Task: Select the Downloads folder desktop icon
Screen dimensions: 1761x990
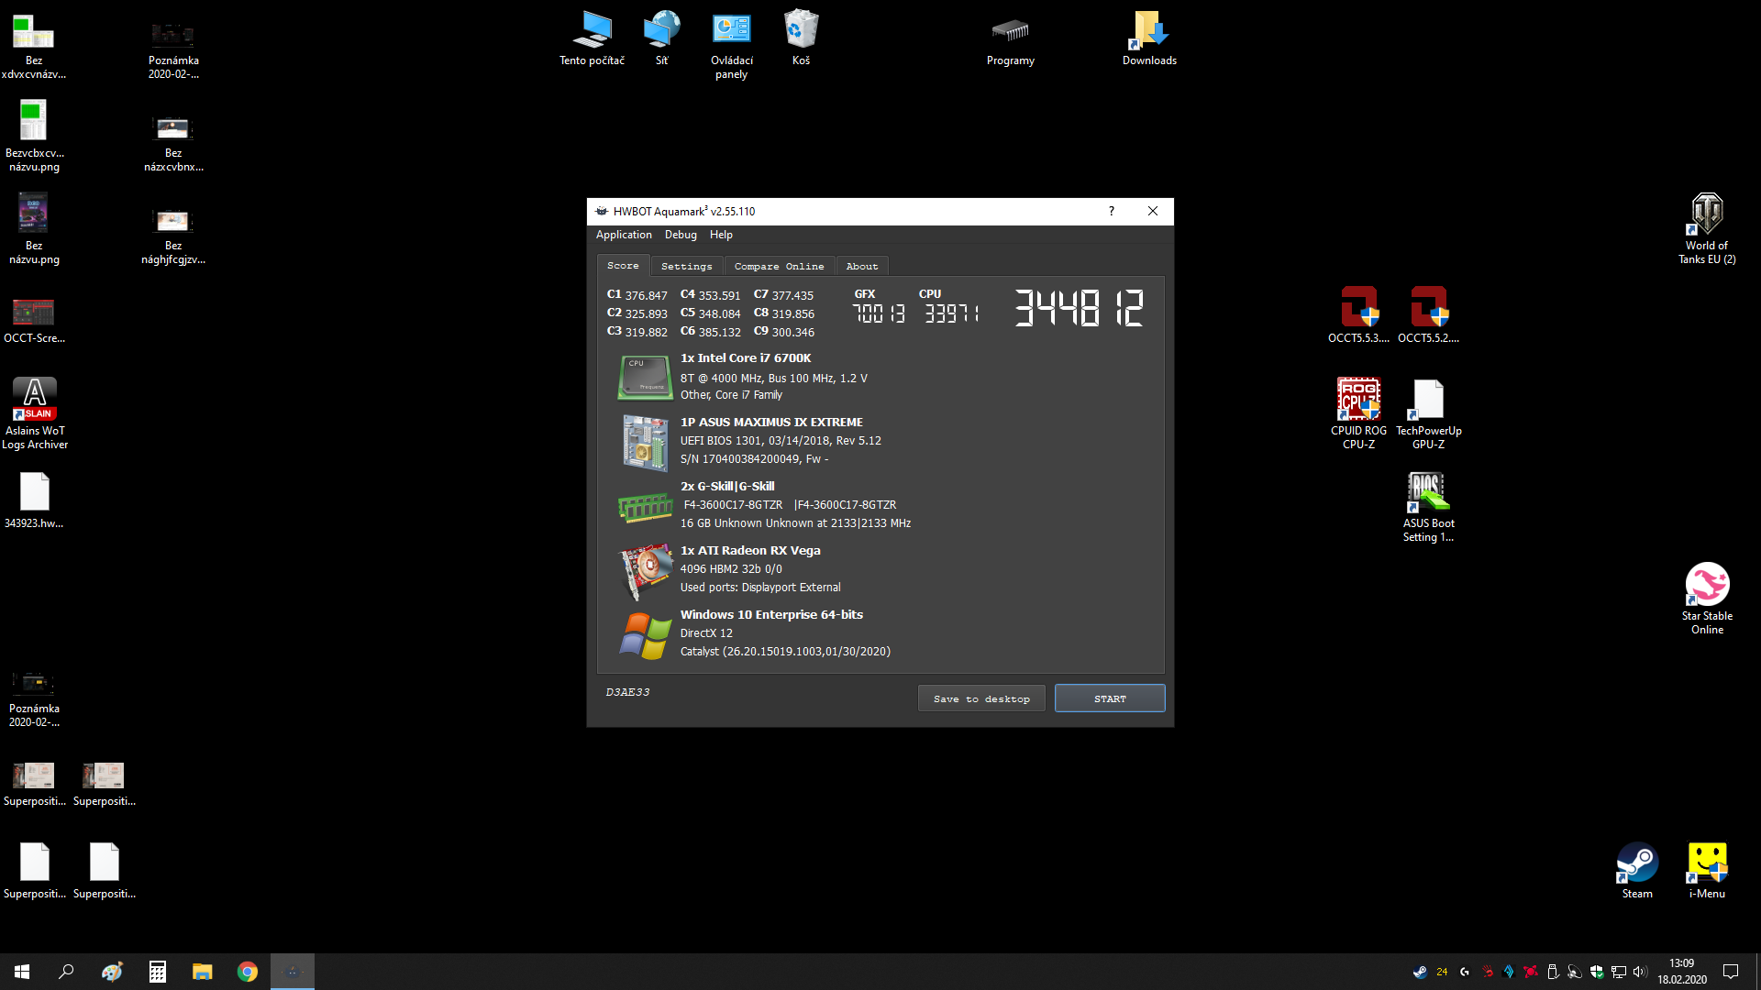Action: (x=1149, y=38)
